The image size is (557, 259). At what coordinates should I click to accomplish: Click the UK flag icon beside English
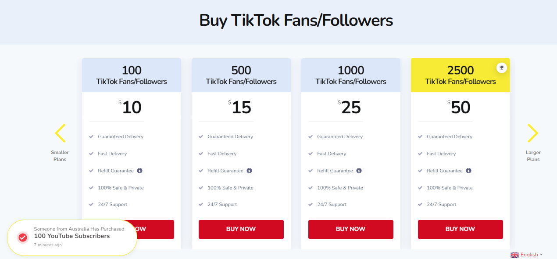514,255
